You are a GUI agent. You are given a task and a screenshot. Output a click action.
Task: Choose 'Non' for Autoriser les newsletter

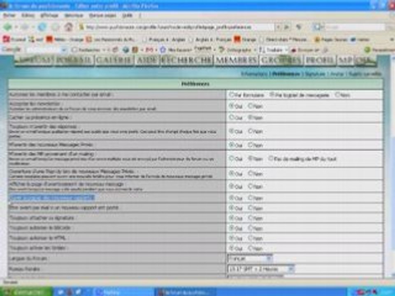coord(250,106)
